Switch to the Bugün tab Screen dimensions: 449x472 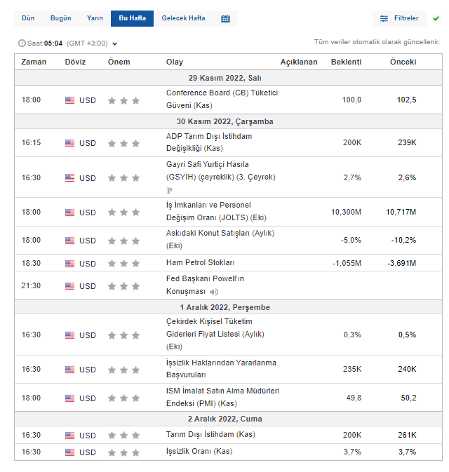[x=61, y=18]
